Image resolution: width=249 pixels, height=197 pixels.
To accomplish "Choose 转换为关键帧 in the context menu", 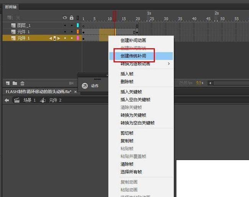I will [x=133, y=115].
